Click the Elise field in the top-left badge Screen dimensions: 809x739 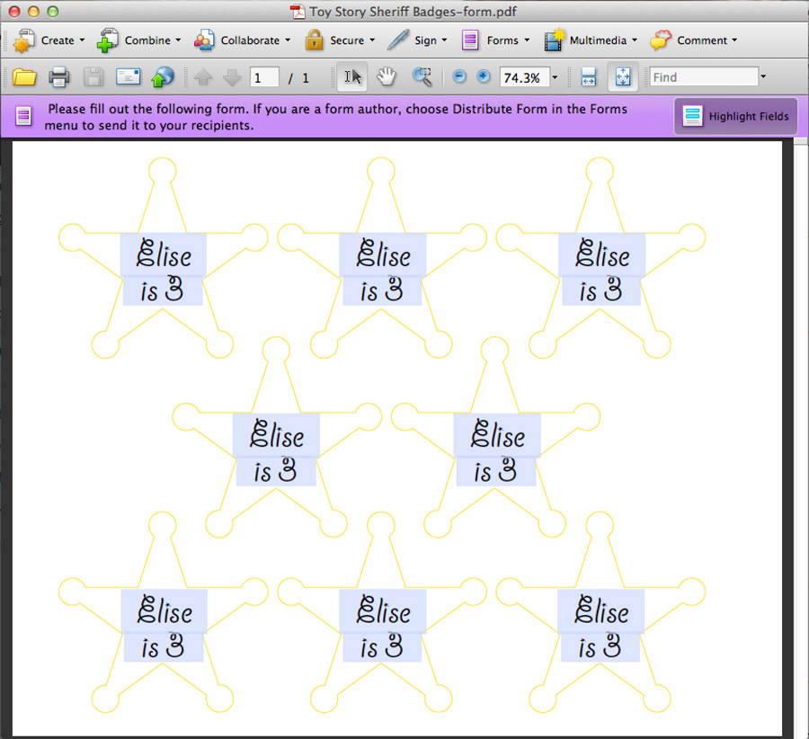point(164,254)
